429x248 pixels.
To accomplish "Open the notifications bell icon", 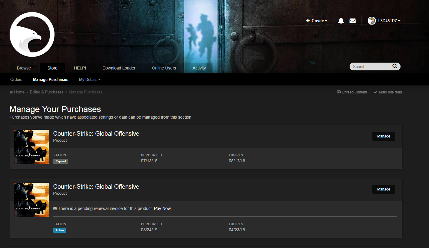I will click(341, 21).
